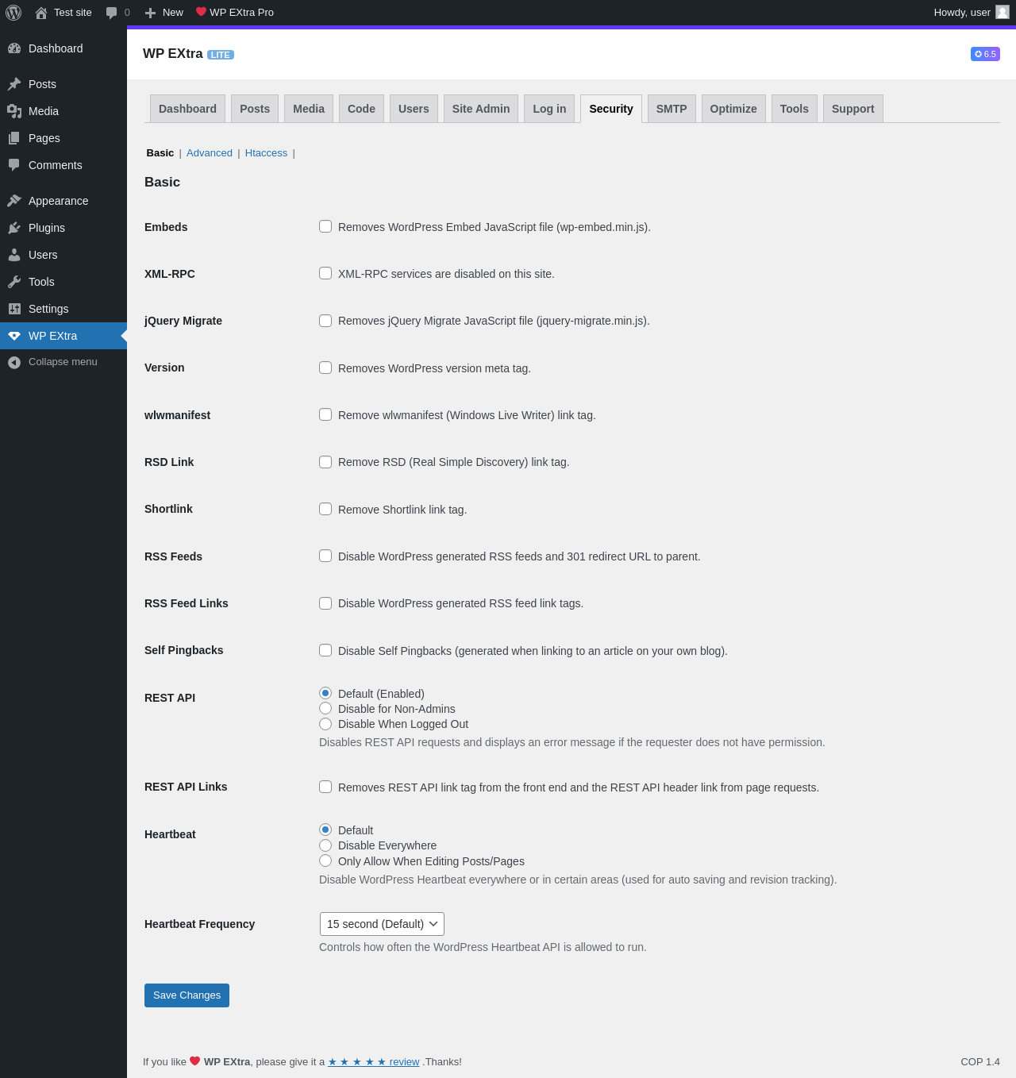
Task: Select Heartbeat Default radio option
Action: point(325,830)
